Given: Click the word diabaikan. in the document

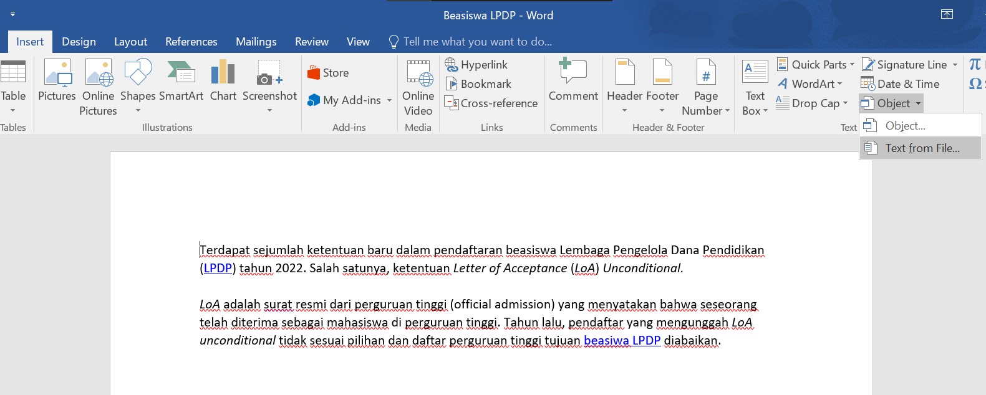Looking at the screenshot, I should tap(692, 341).
